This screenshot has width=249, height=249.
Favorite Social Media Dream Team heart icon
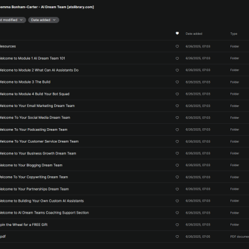pos(177,118)
